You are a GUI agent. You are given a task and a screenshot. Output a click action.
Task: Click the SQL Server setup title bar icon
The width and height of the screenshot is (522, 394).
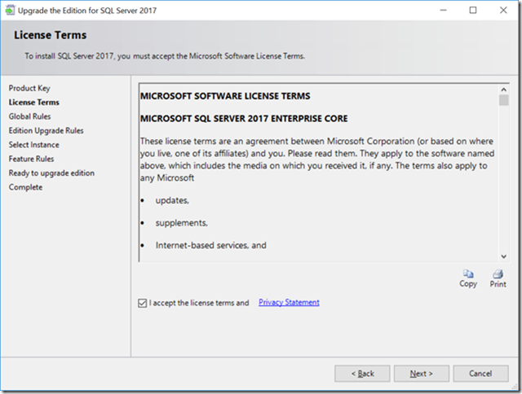pyautogui.click(x=10, y=11)
